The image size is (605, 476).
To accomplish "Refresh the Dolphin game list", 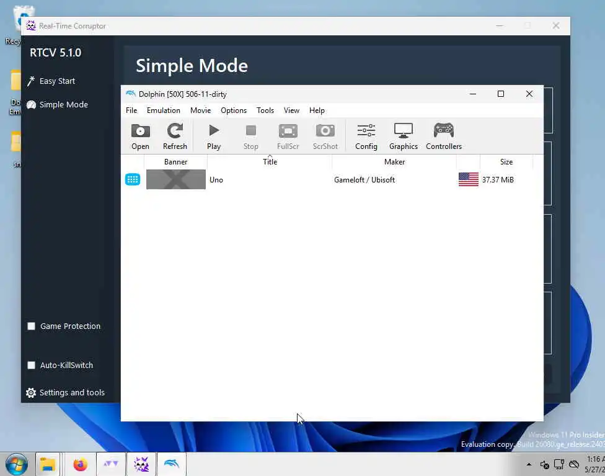I will point(175,137).
